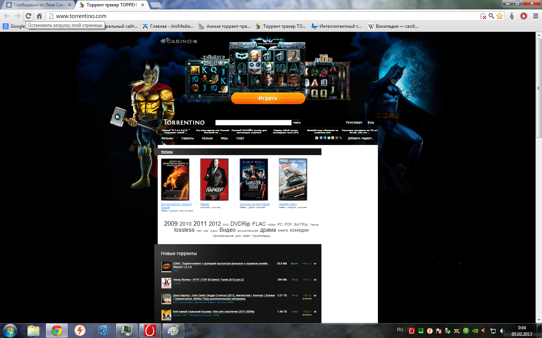The width and height of the screenshot is (542, 338).
Task: Open the Opera taskbar button
Action: [150, 331]
